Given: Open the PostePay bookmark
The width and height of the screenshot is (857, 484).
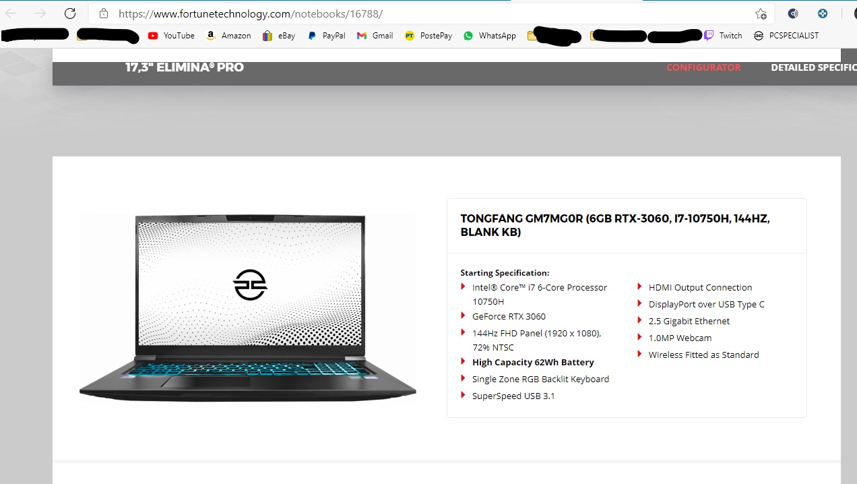Looking at the screenshot, I should 428,36.
